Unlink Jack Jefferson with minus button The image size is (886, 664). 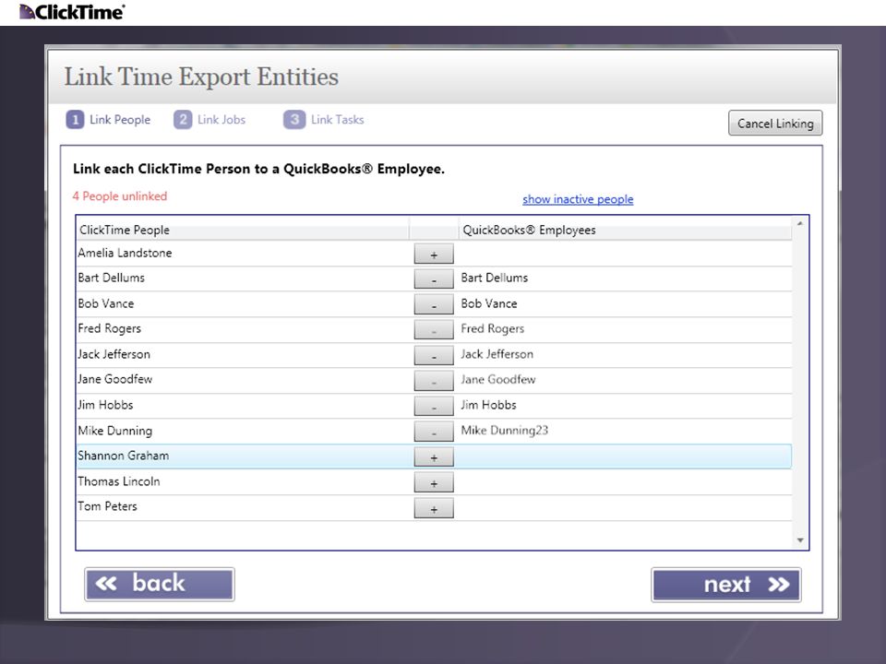(x=434, y=355)
